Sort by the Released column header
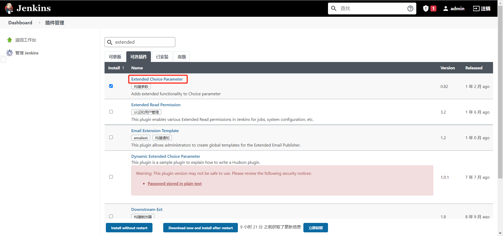503x236 pixels. pos(474,68)
